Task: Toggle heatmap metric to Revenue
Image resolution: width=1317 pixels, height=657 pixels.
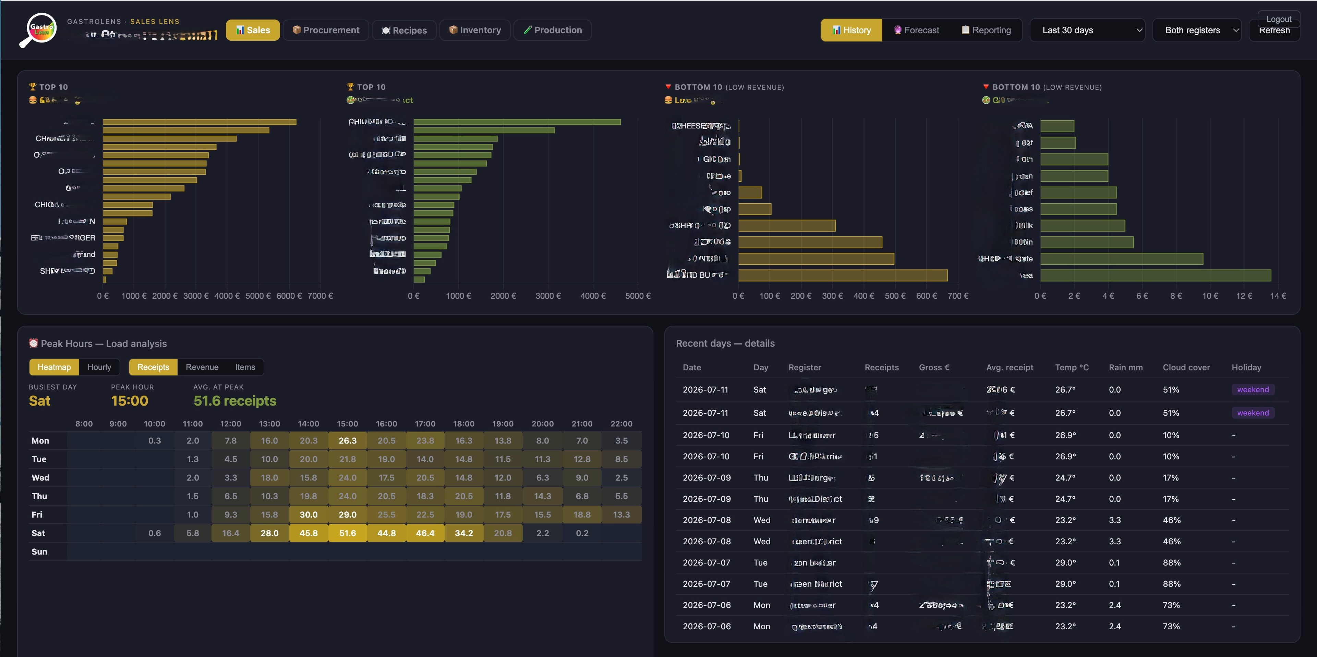Action: [x=202, y=367]
